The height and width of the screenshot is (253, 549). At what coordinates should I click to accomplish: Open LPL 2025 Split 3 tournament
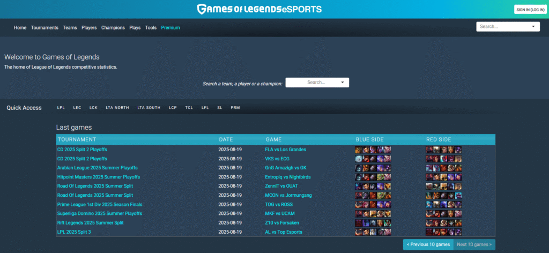pyautogui.click(x=74, y=232)
